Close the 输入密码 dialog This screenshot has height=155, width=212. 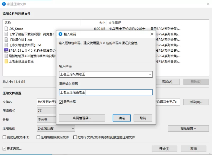tap(152, 34)
